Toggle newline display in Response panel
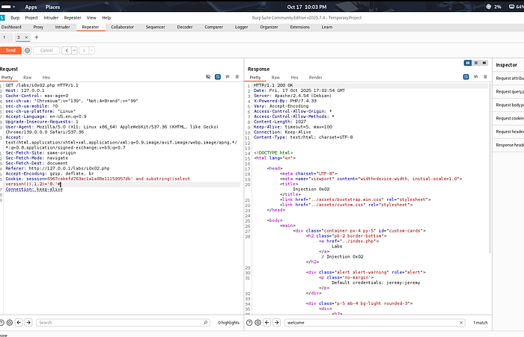 point(475,77)
